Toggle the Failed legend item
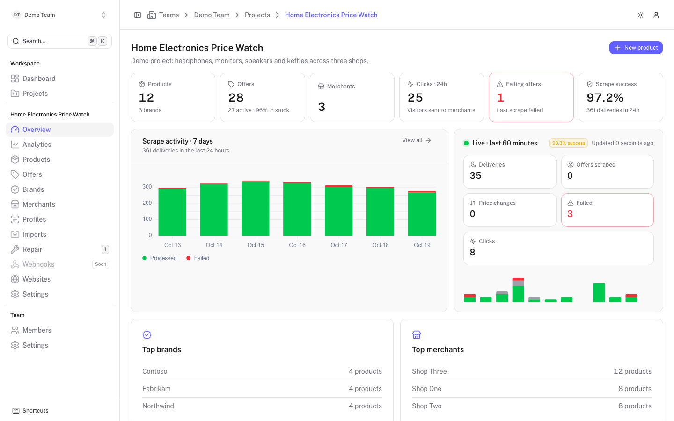Image resolution: width=674 pixels, height=421 pixels. pos(198,258)
